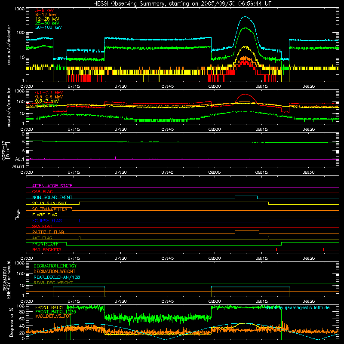Click the vertical Flags axis title
This screenshot has height=344, width=344.
(x=17, y=215)
